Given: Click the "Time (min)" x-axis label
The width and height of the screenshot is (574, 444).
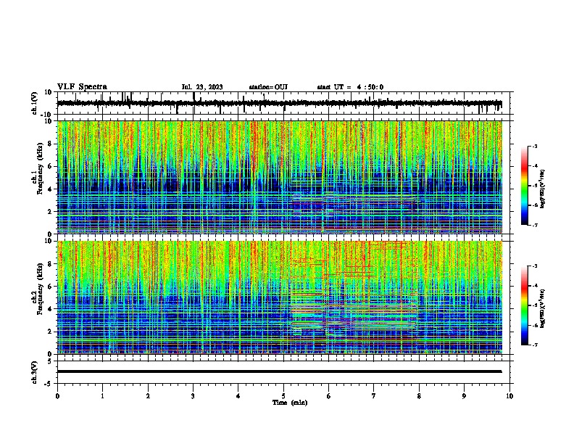Looking at the screenshot, I should (x=290, y=403).
